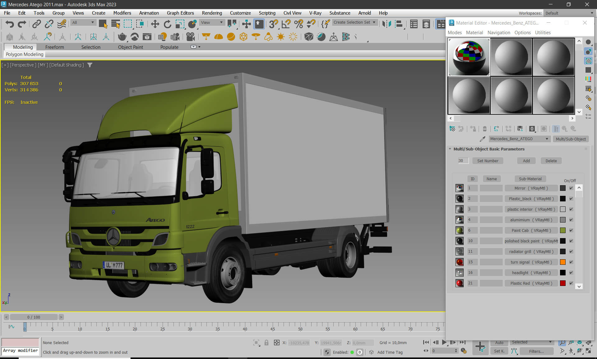
Task: Click the Undo arrow icon
Action: tap(10, 24)
